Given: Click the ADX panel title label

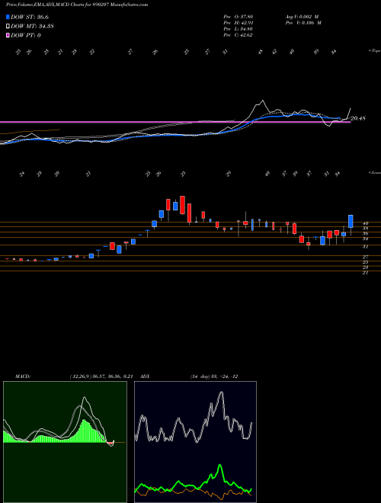Looking at the screenshot, I should [x=146, y=376].
